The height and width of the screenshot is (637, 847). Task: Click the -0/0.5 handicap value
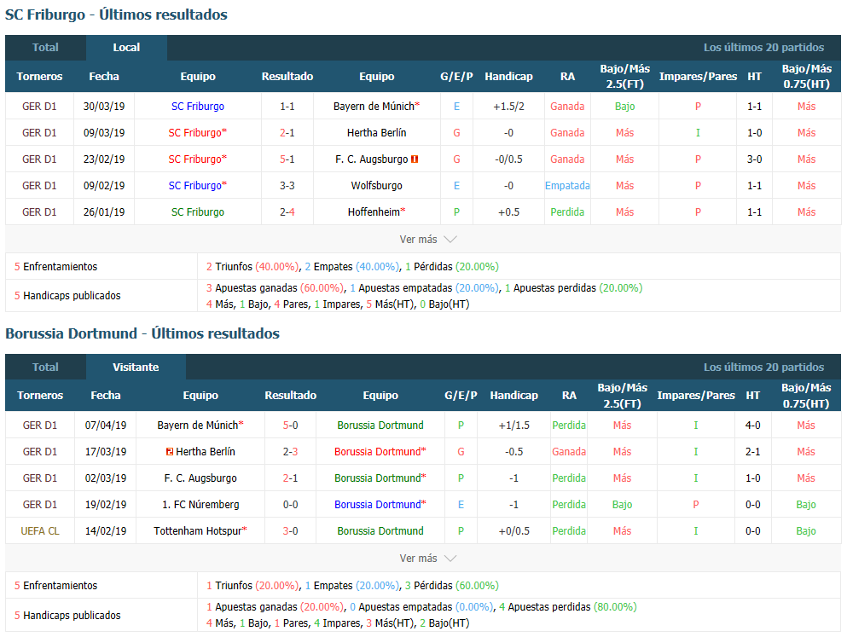pos(509,159)
